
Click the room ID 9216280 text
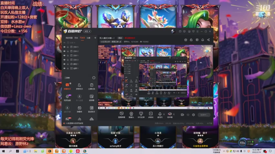(x=134, y=42)
